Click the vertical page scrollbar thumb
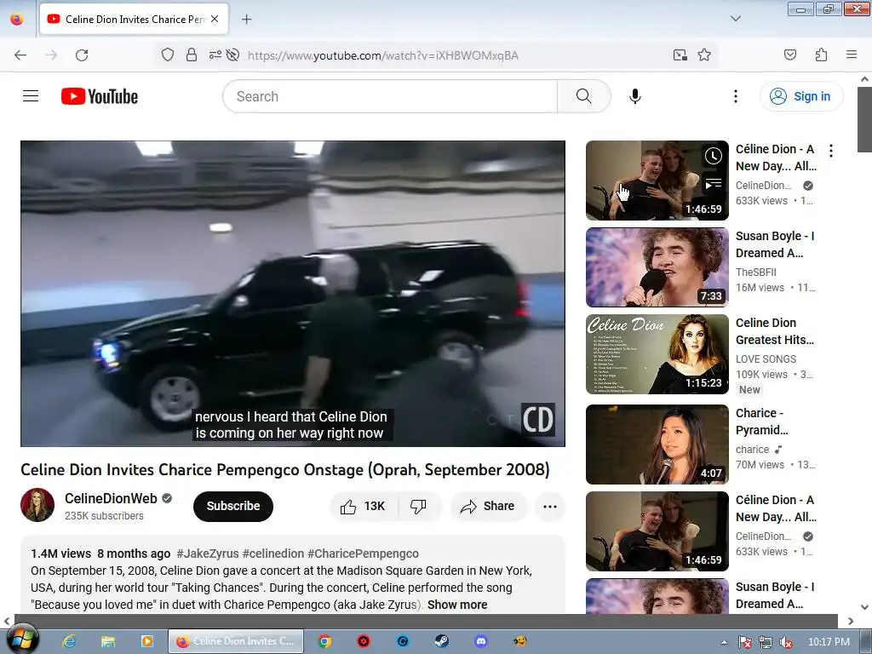This screenshot has width=872, height=654. (864, 119)
